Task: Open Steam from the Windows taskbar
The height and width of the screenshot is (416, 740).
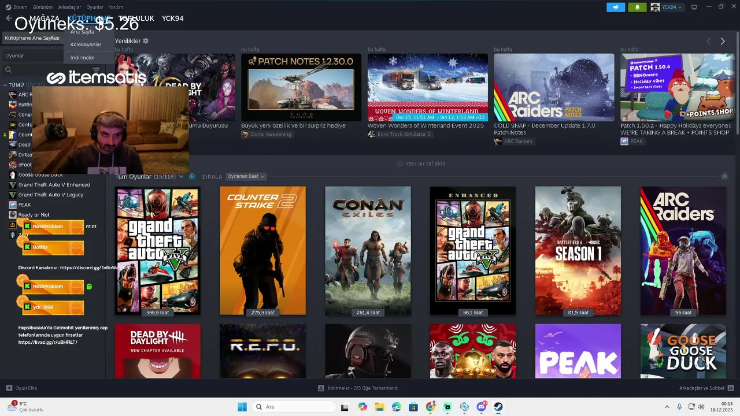Action: (x=498, y=407)
